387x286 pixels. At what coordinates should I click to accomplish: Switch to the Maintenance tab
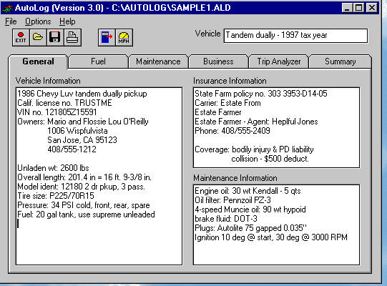(158, 61)
